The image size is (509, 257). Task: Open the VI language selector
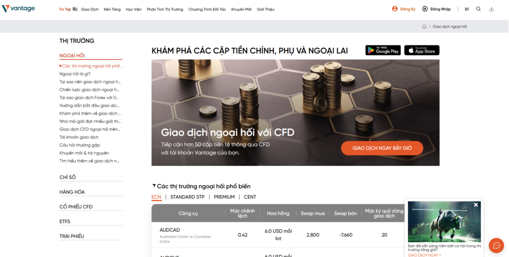[466, 9]
